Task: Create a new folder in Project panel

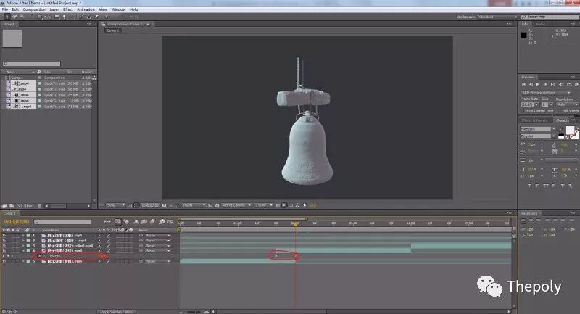Action: pyautogui.click(x=12, y=206)
